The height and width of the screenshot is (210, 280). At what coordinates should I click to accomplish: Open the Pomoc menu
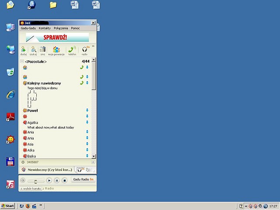pos(75,28)
